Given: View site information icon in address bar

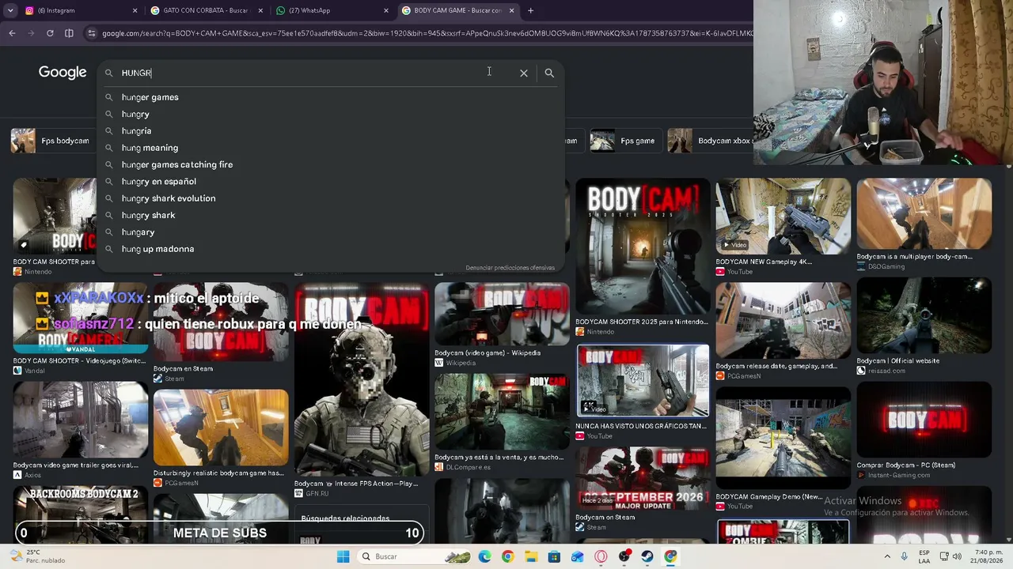Looking at the screenshot, I should tap(92, 33).
